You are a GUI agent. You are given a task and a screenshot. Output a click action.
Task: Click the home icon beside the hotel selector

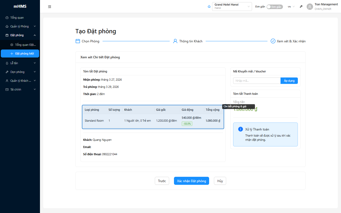point(209,7)
